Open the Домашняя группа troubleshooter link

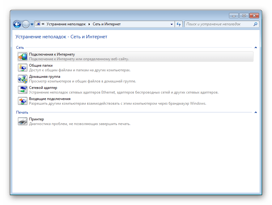coord(45,77)
